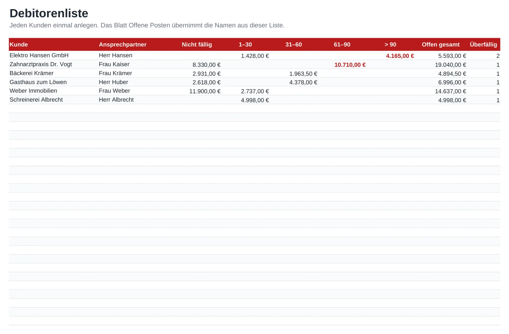Click the Debitorenliste title

pos(49,13)
